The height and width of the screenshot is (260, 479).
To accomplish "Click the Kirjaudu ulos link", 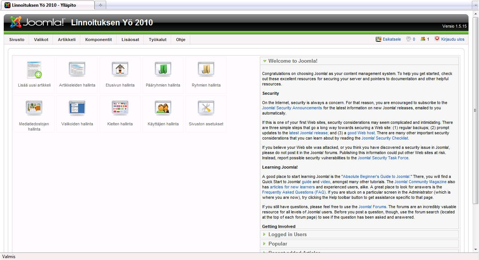I will click(x=452, y=39).
